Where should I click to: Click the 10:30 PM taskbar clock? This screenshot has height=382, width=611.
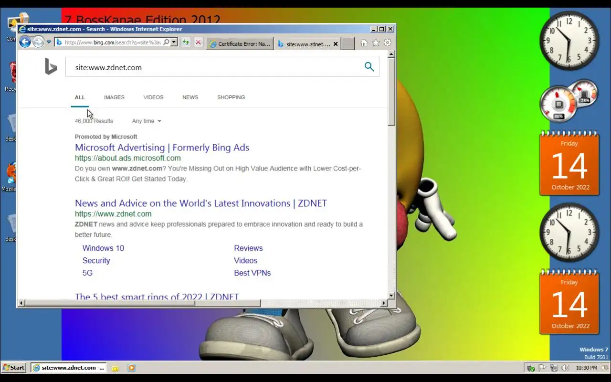586,368
